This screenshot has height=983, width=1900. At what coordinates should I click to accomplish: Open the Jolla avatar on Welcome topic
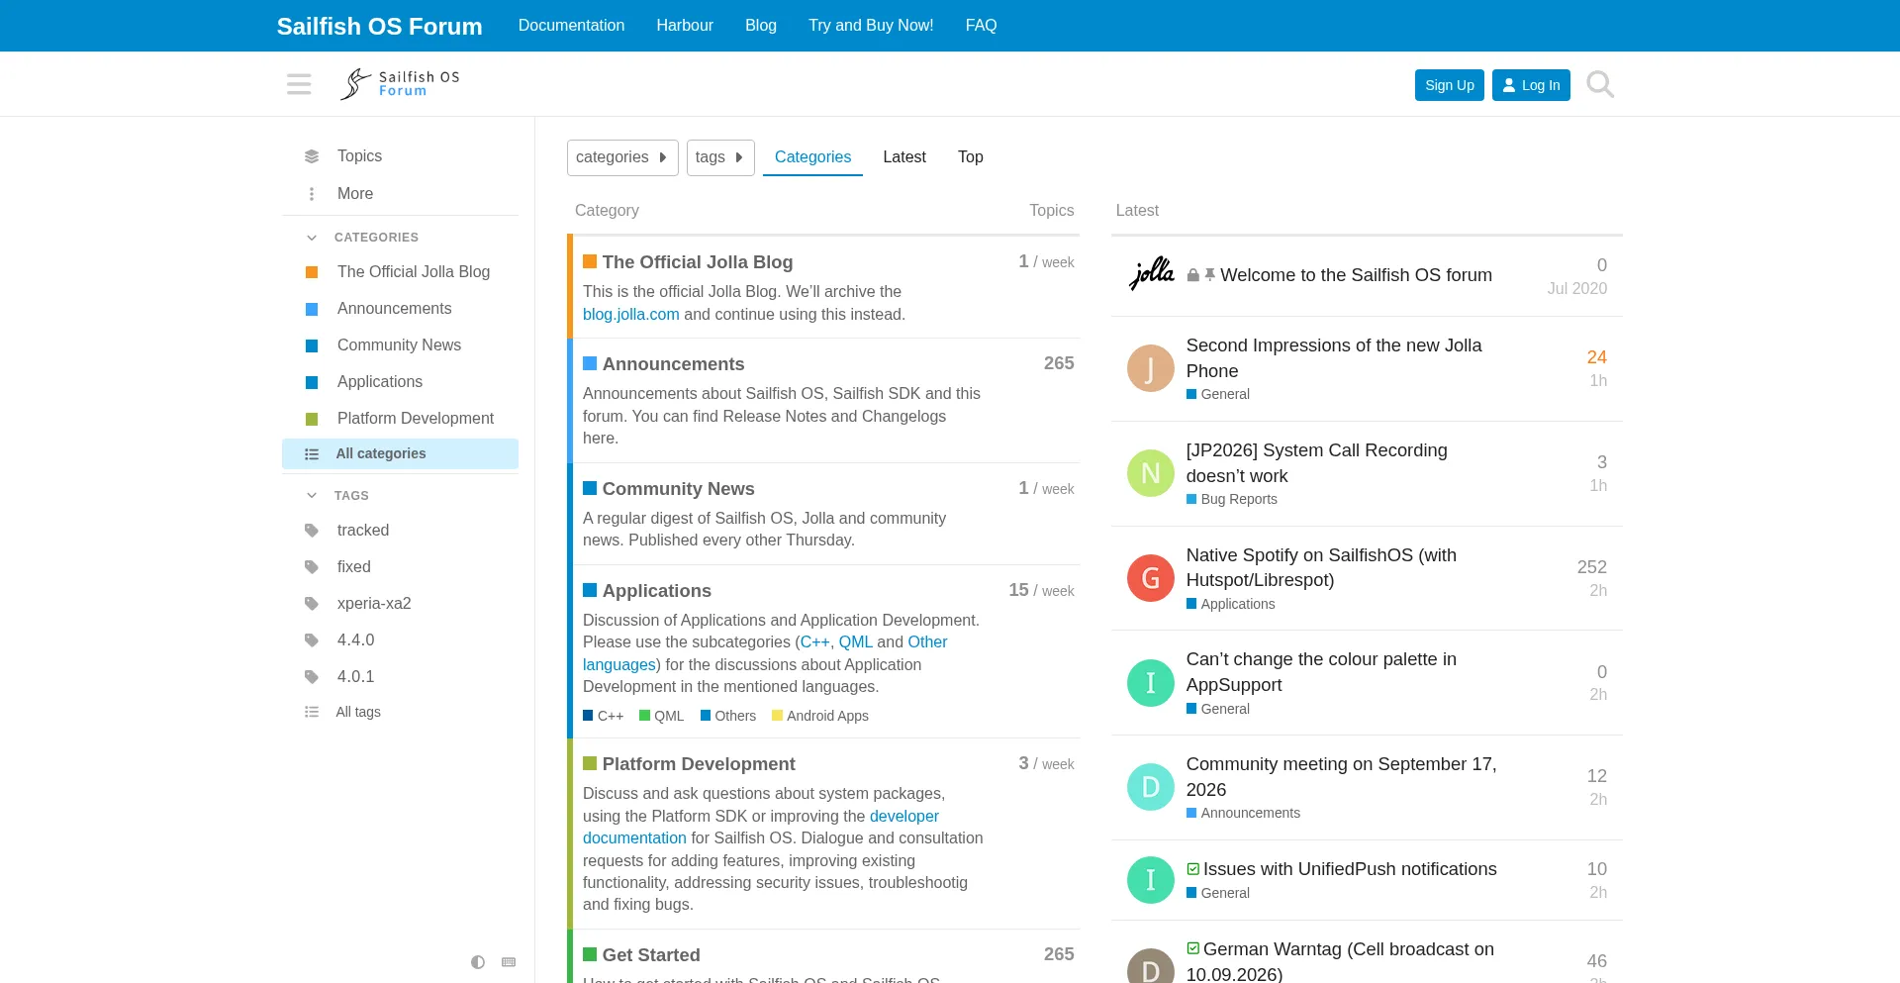click(1151, 274)
